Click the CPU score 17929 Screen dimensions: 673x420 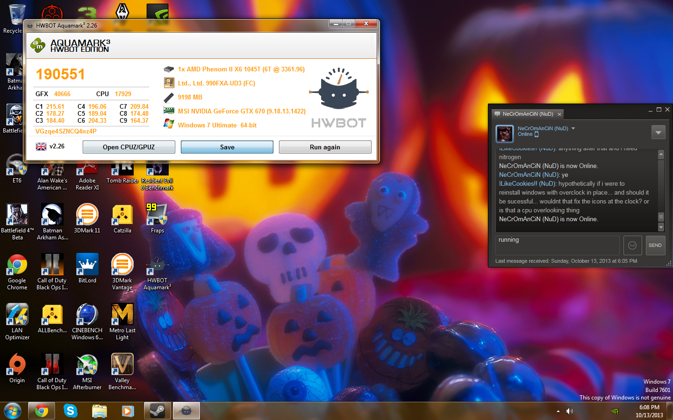tap(123, 94)
